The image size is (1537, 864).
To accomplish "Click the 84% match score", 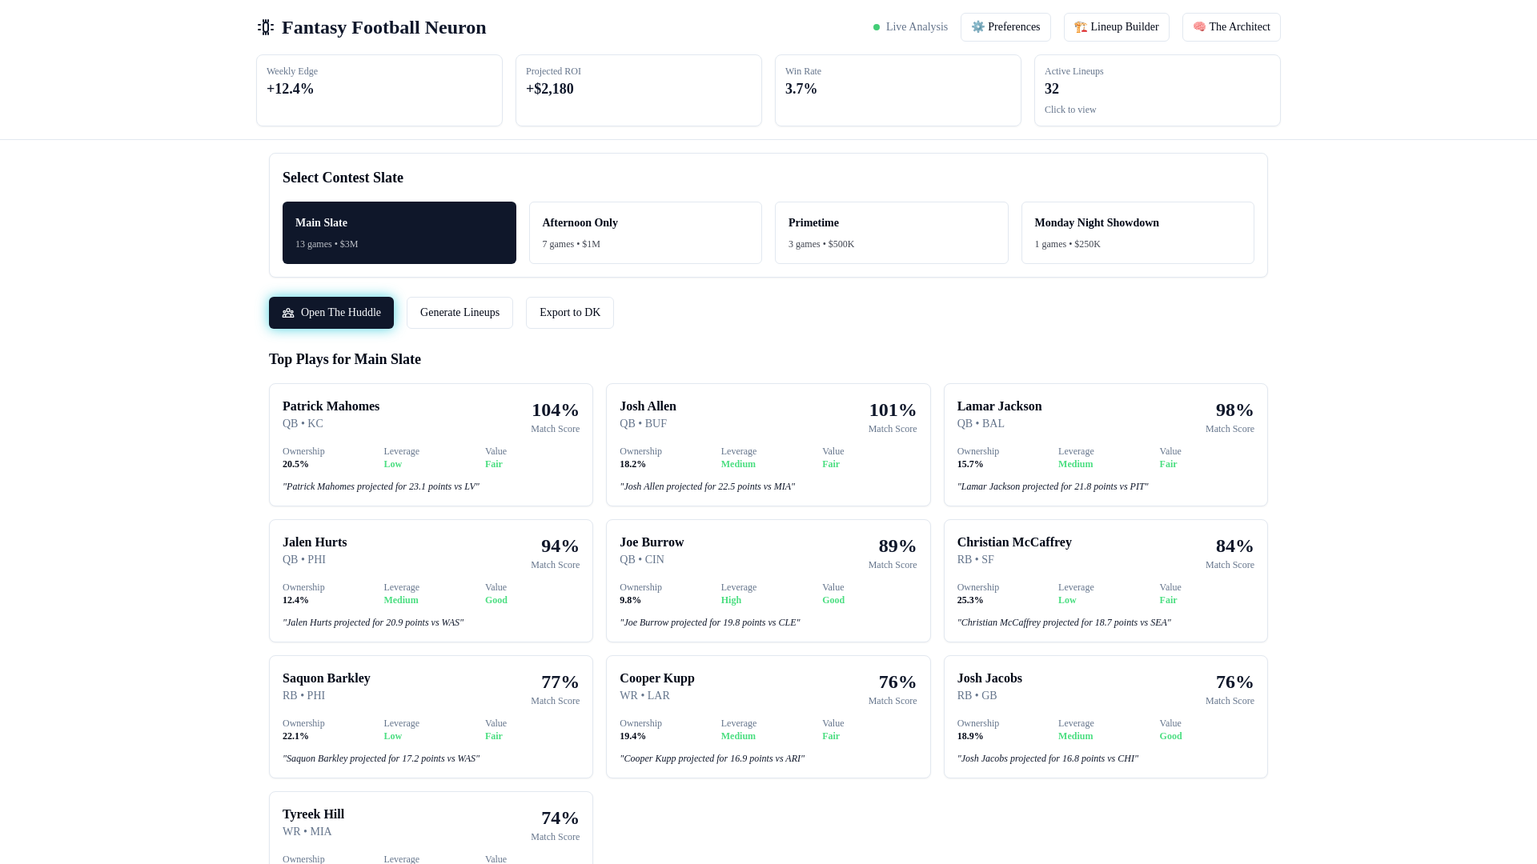I will coord(1234,546).
